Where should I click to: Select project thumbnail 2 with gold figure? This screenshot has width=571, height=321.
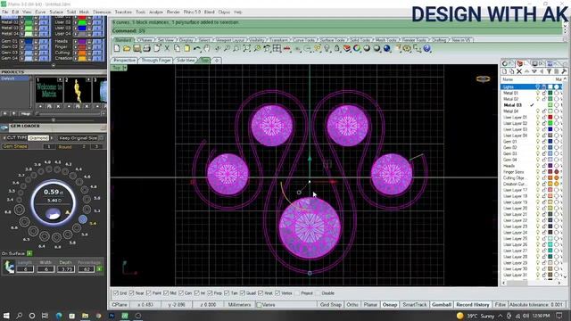pyautogui.click(x=78, y=90)
